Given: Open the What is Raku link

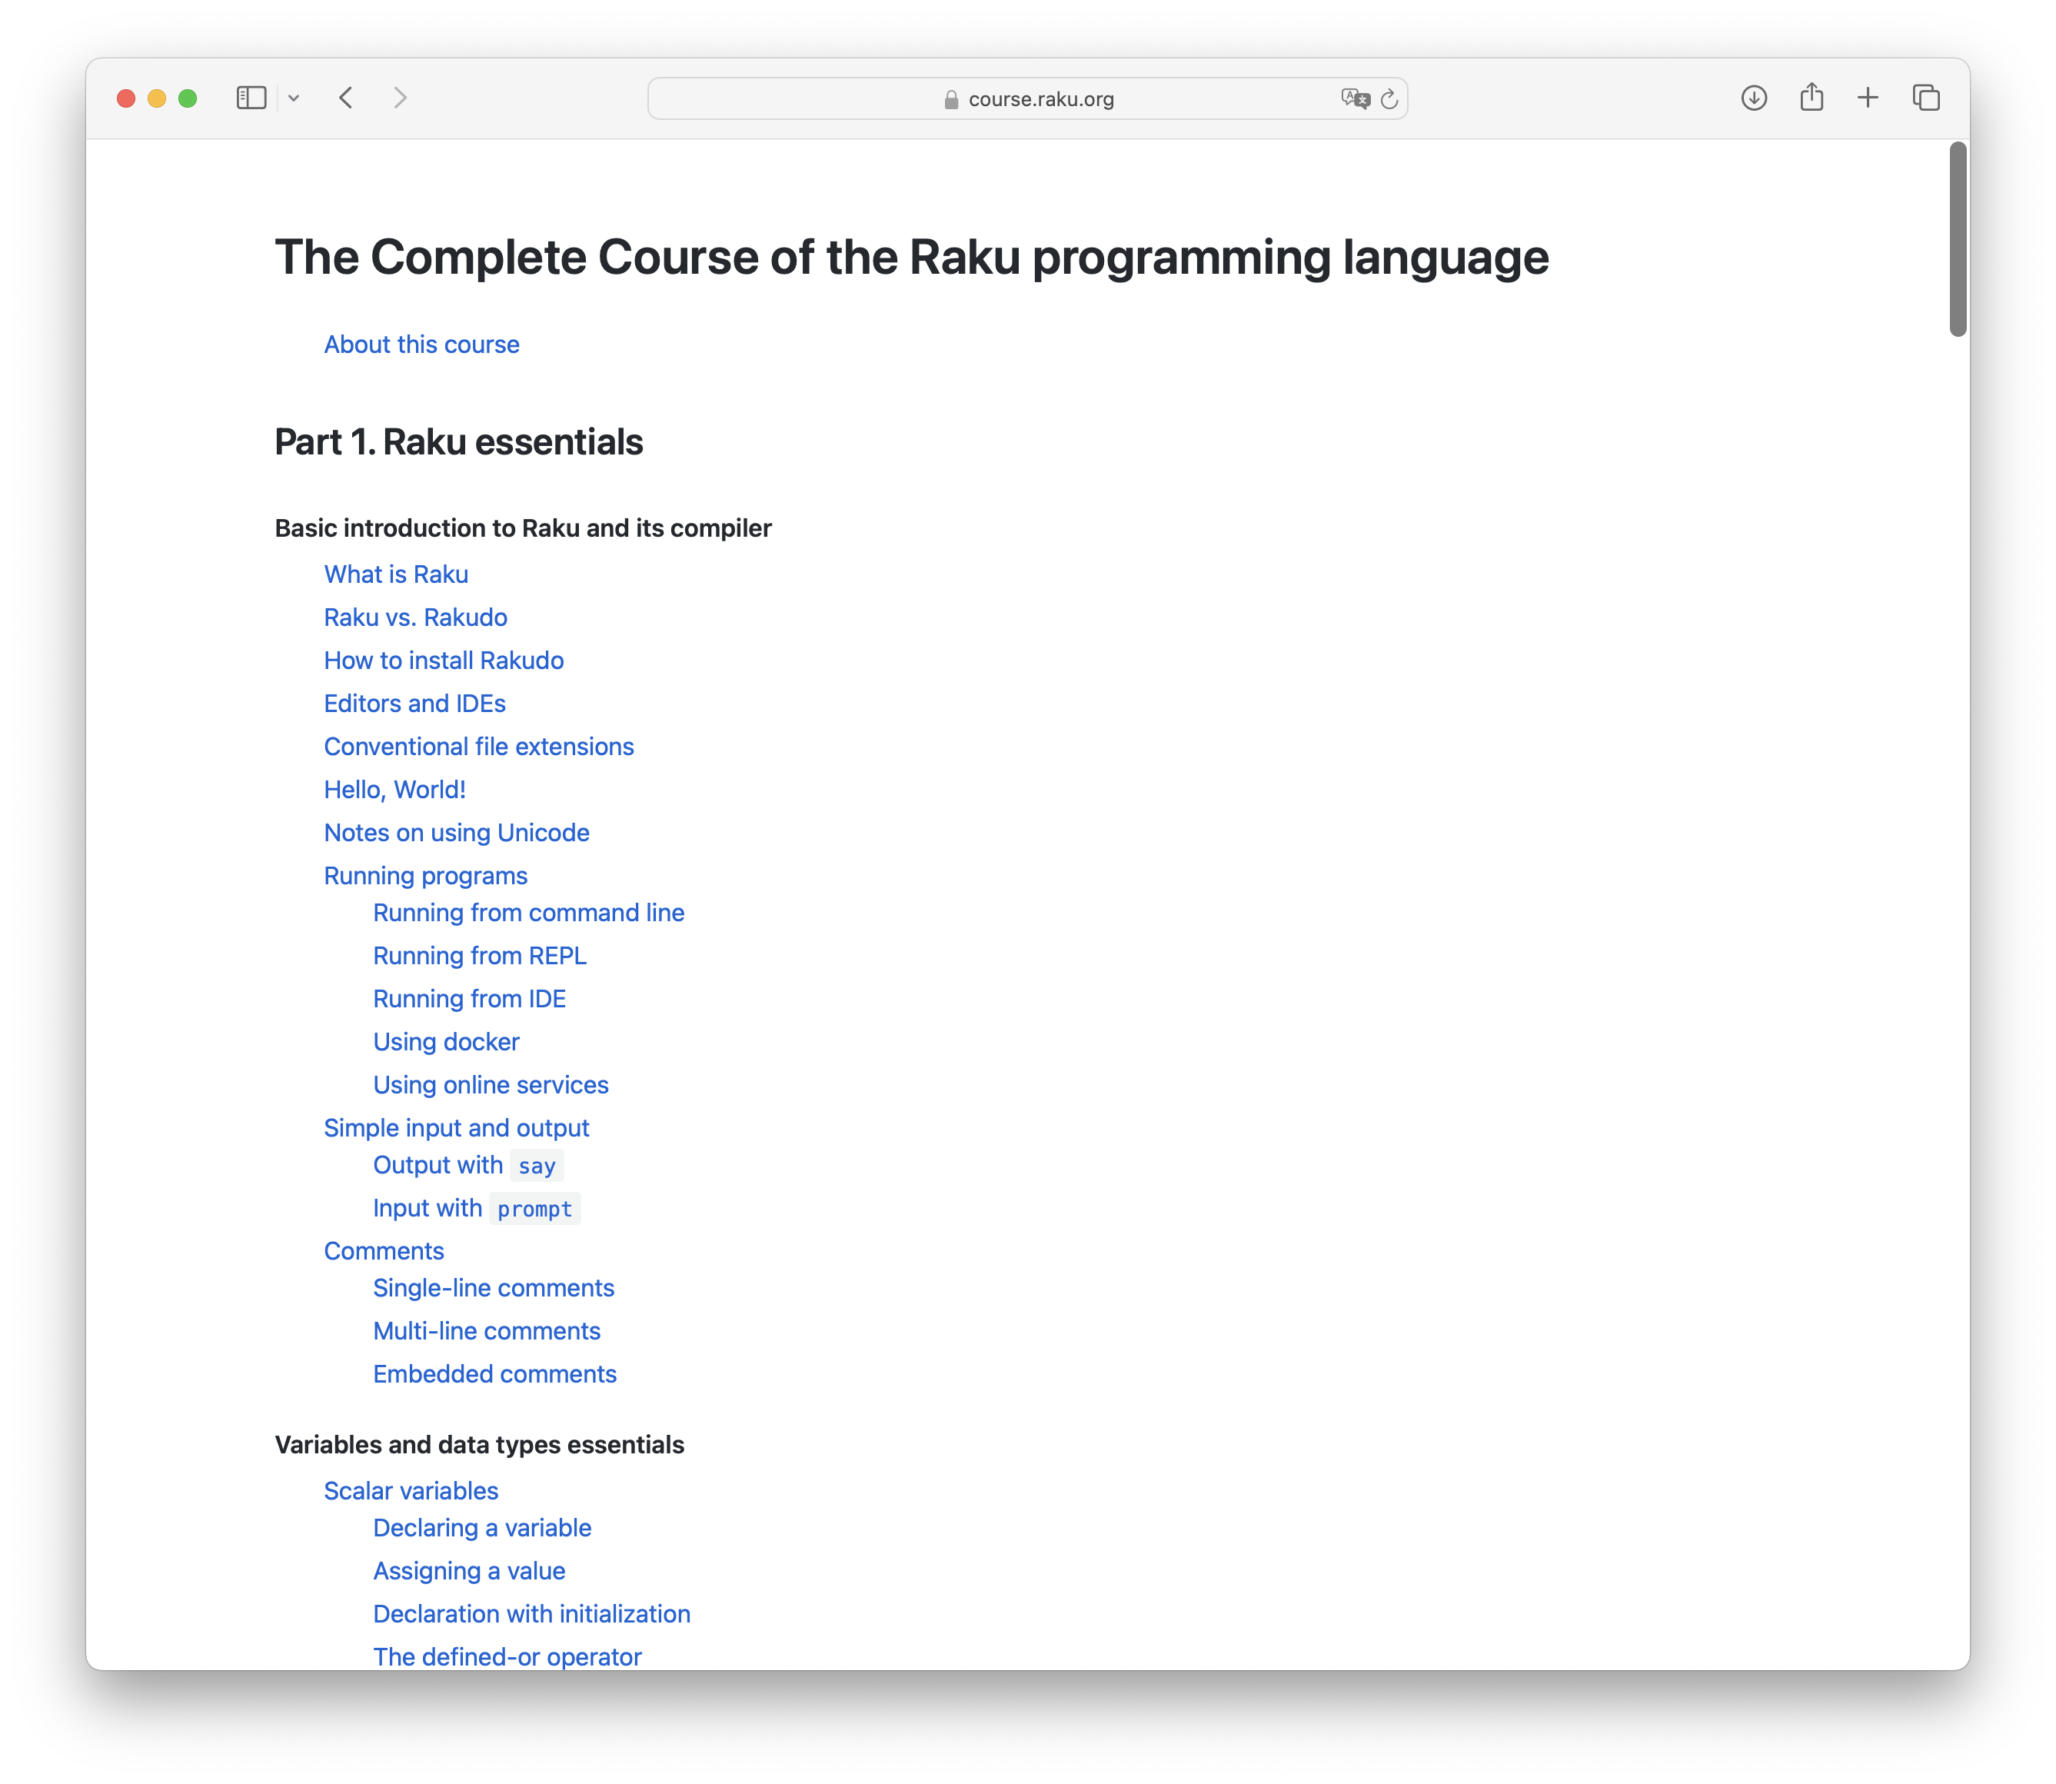Looking at the screenshot, I should tap(395, 574).
